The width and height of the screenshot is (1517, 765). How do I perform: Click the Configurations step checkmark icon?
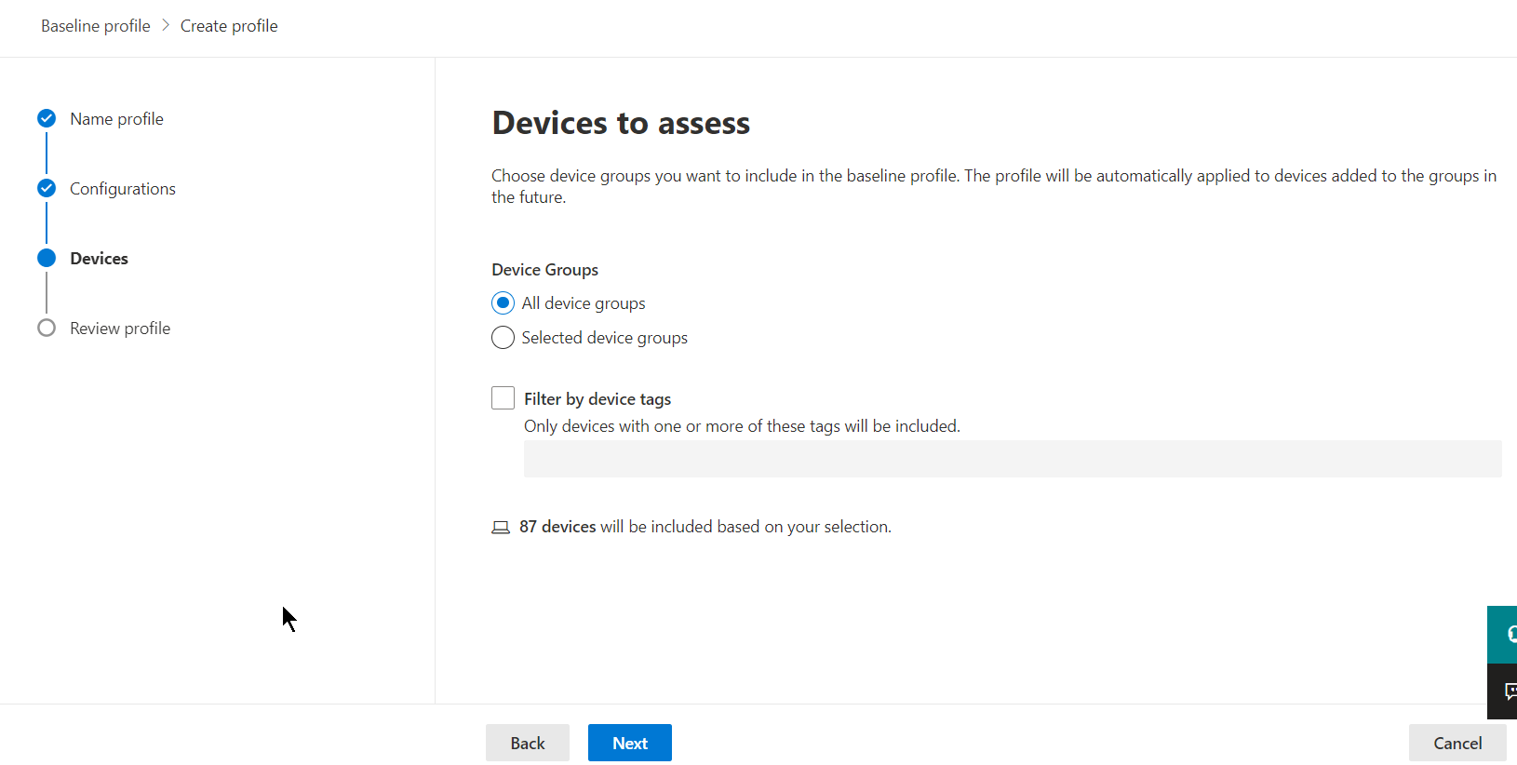(47, 188)
